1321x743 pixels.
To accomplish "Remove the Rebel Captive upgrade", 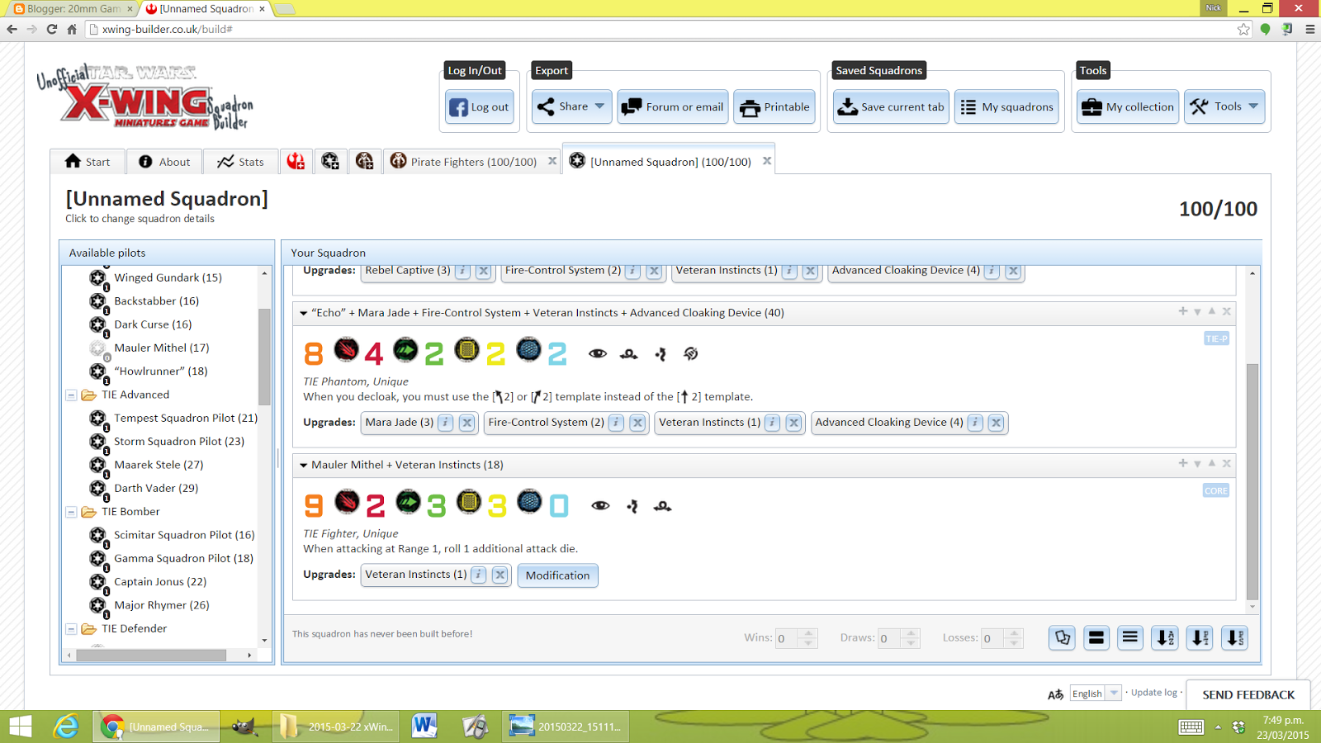I will [484, 271].
